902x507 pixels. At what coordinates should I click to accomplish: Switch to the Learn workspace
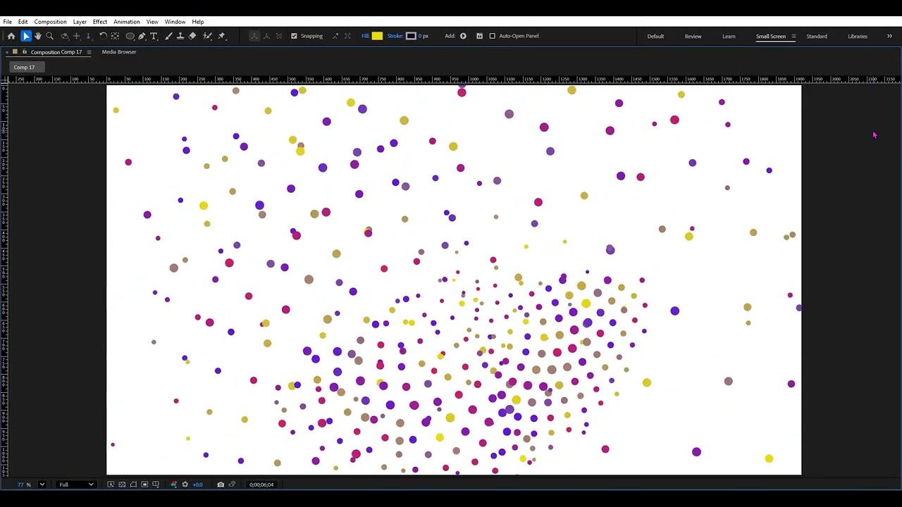click(x=729, y=37)
